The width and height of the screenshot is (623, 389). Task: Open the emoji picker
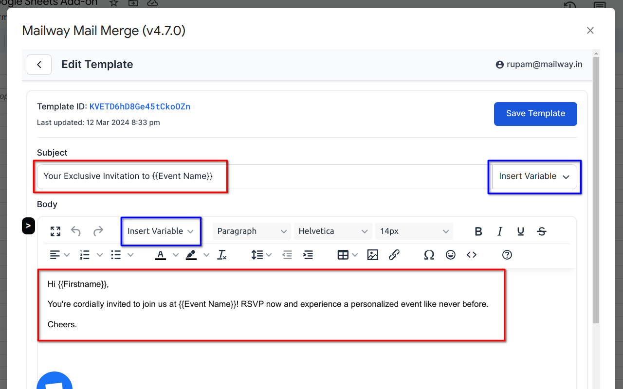click(451, 255)
